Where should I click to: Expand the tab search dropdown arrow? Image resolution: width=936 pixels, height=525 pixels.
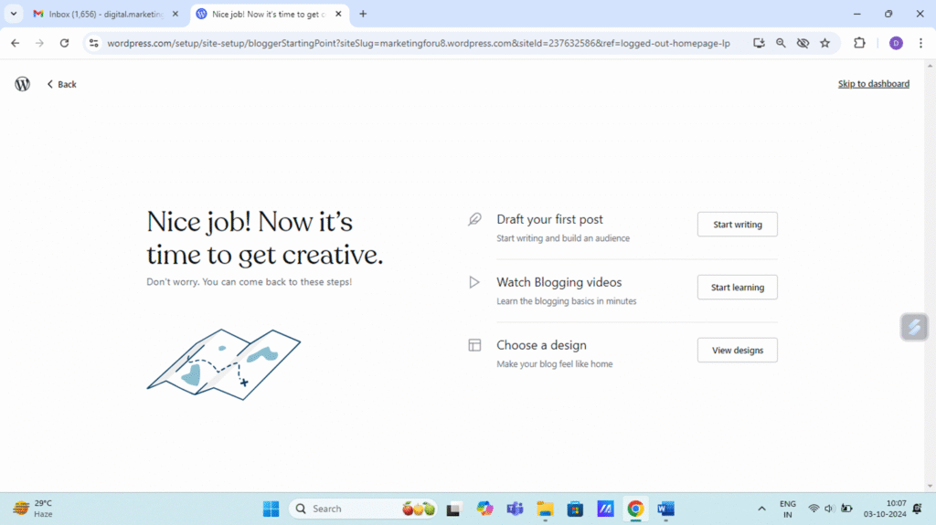click(14, 14)
